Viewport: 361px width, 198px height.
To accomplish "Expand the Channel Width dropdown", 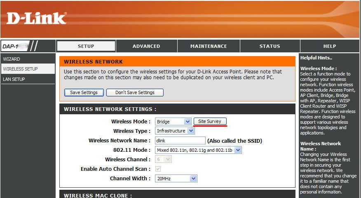I will click(176, 179).
